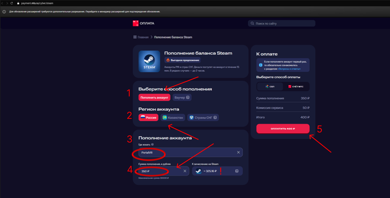Clear the PortalVR login field with X
This screenshot has height=198, width=390.
coord(238,152)
